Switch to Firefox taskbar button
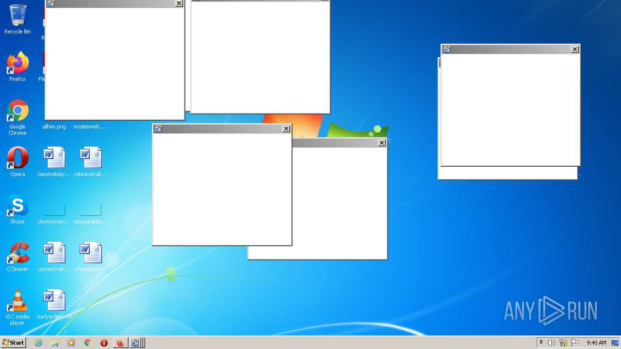Viewport: 621px width, 349px height. pyautogui.click(x=120, y=343)
